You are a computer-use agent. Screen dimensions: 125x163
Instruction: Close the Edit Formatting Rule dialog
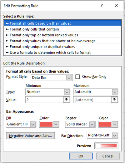116,6
